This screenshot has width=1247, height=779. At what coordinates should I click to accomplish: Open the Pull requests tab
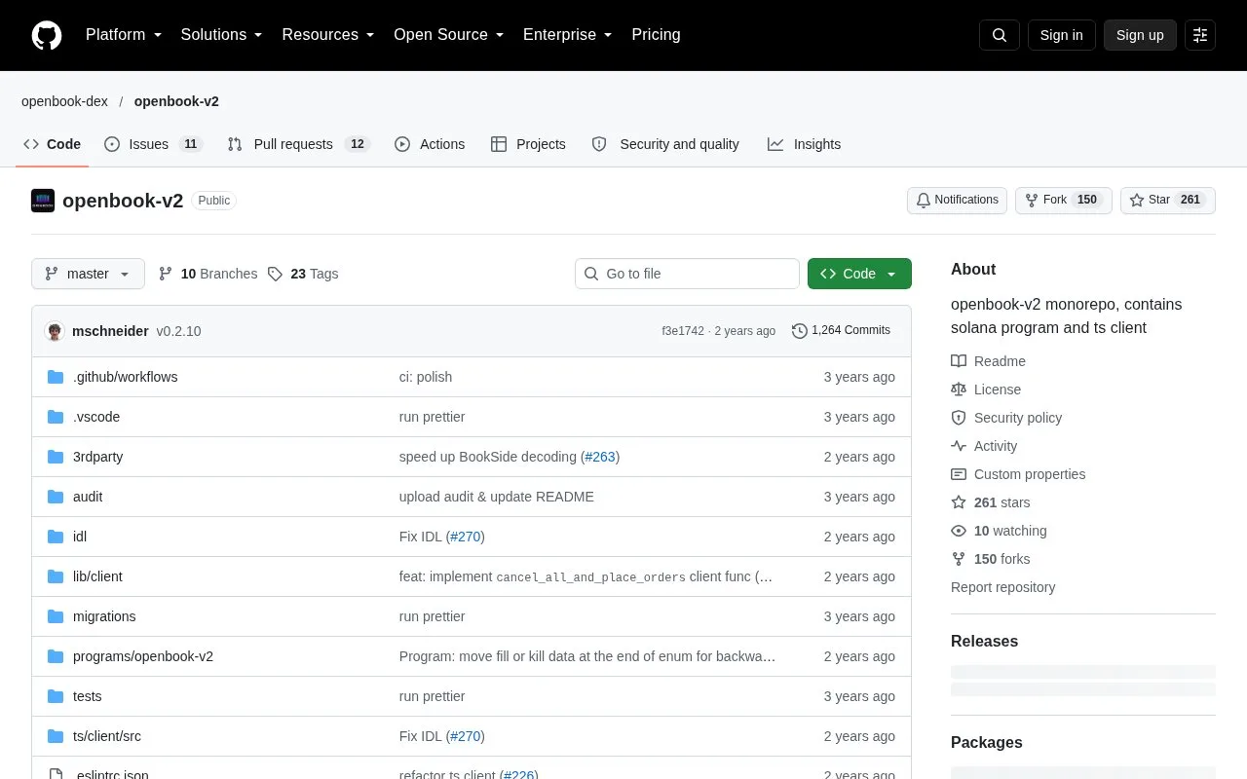(x=299, y=144)
